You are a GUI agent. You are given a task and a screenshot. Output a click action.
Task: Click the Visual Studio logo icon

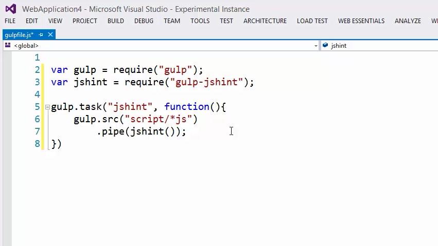[x=11, y=9]
